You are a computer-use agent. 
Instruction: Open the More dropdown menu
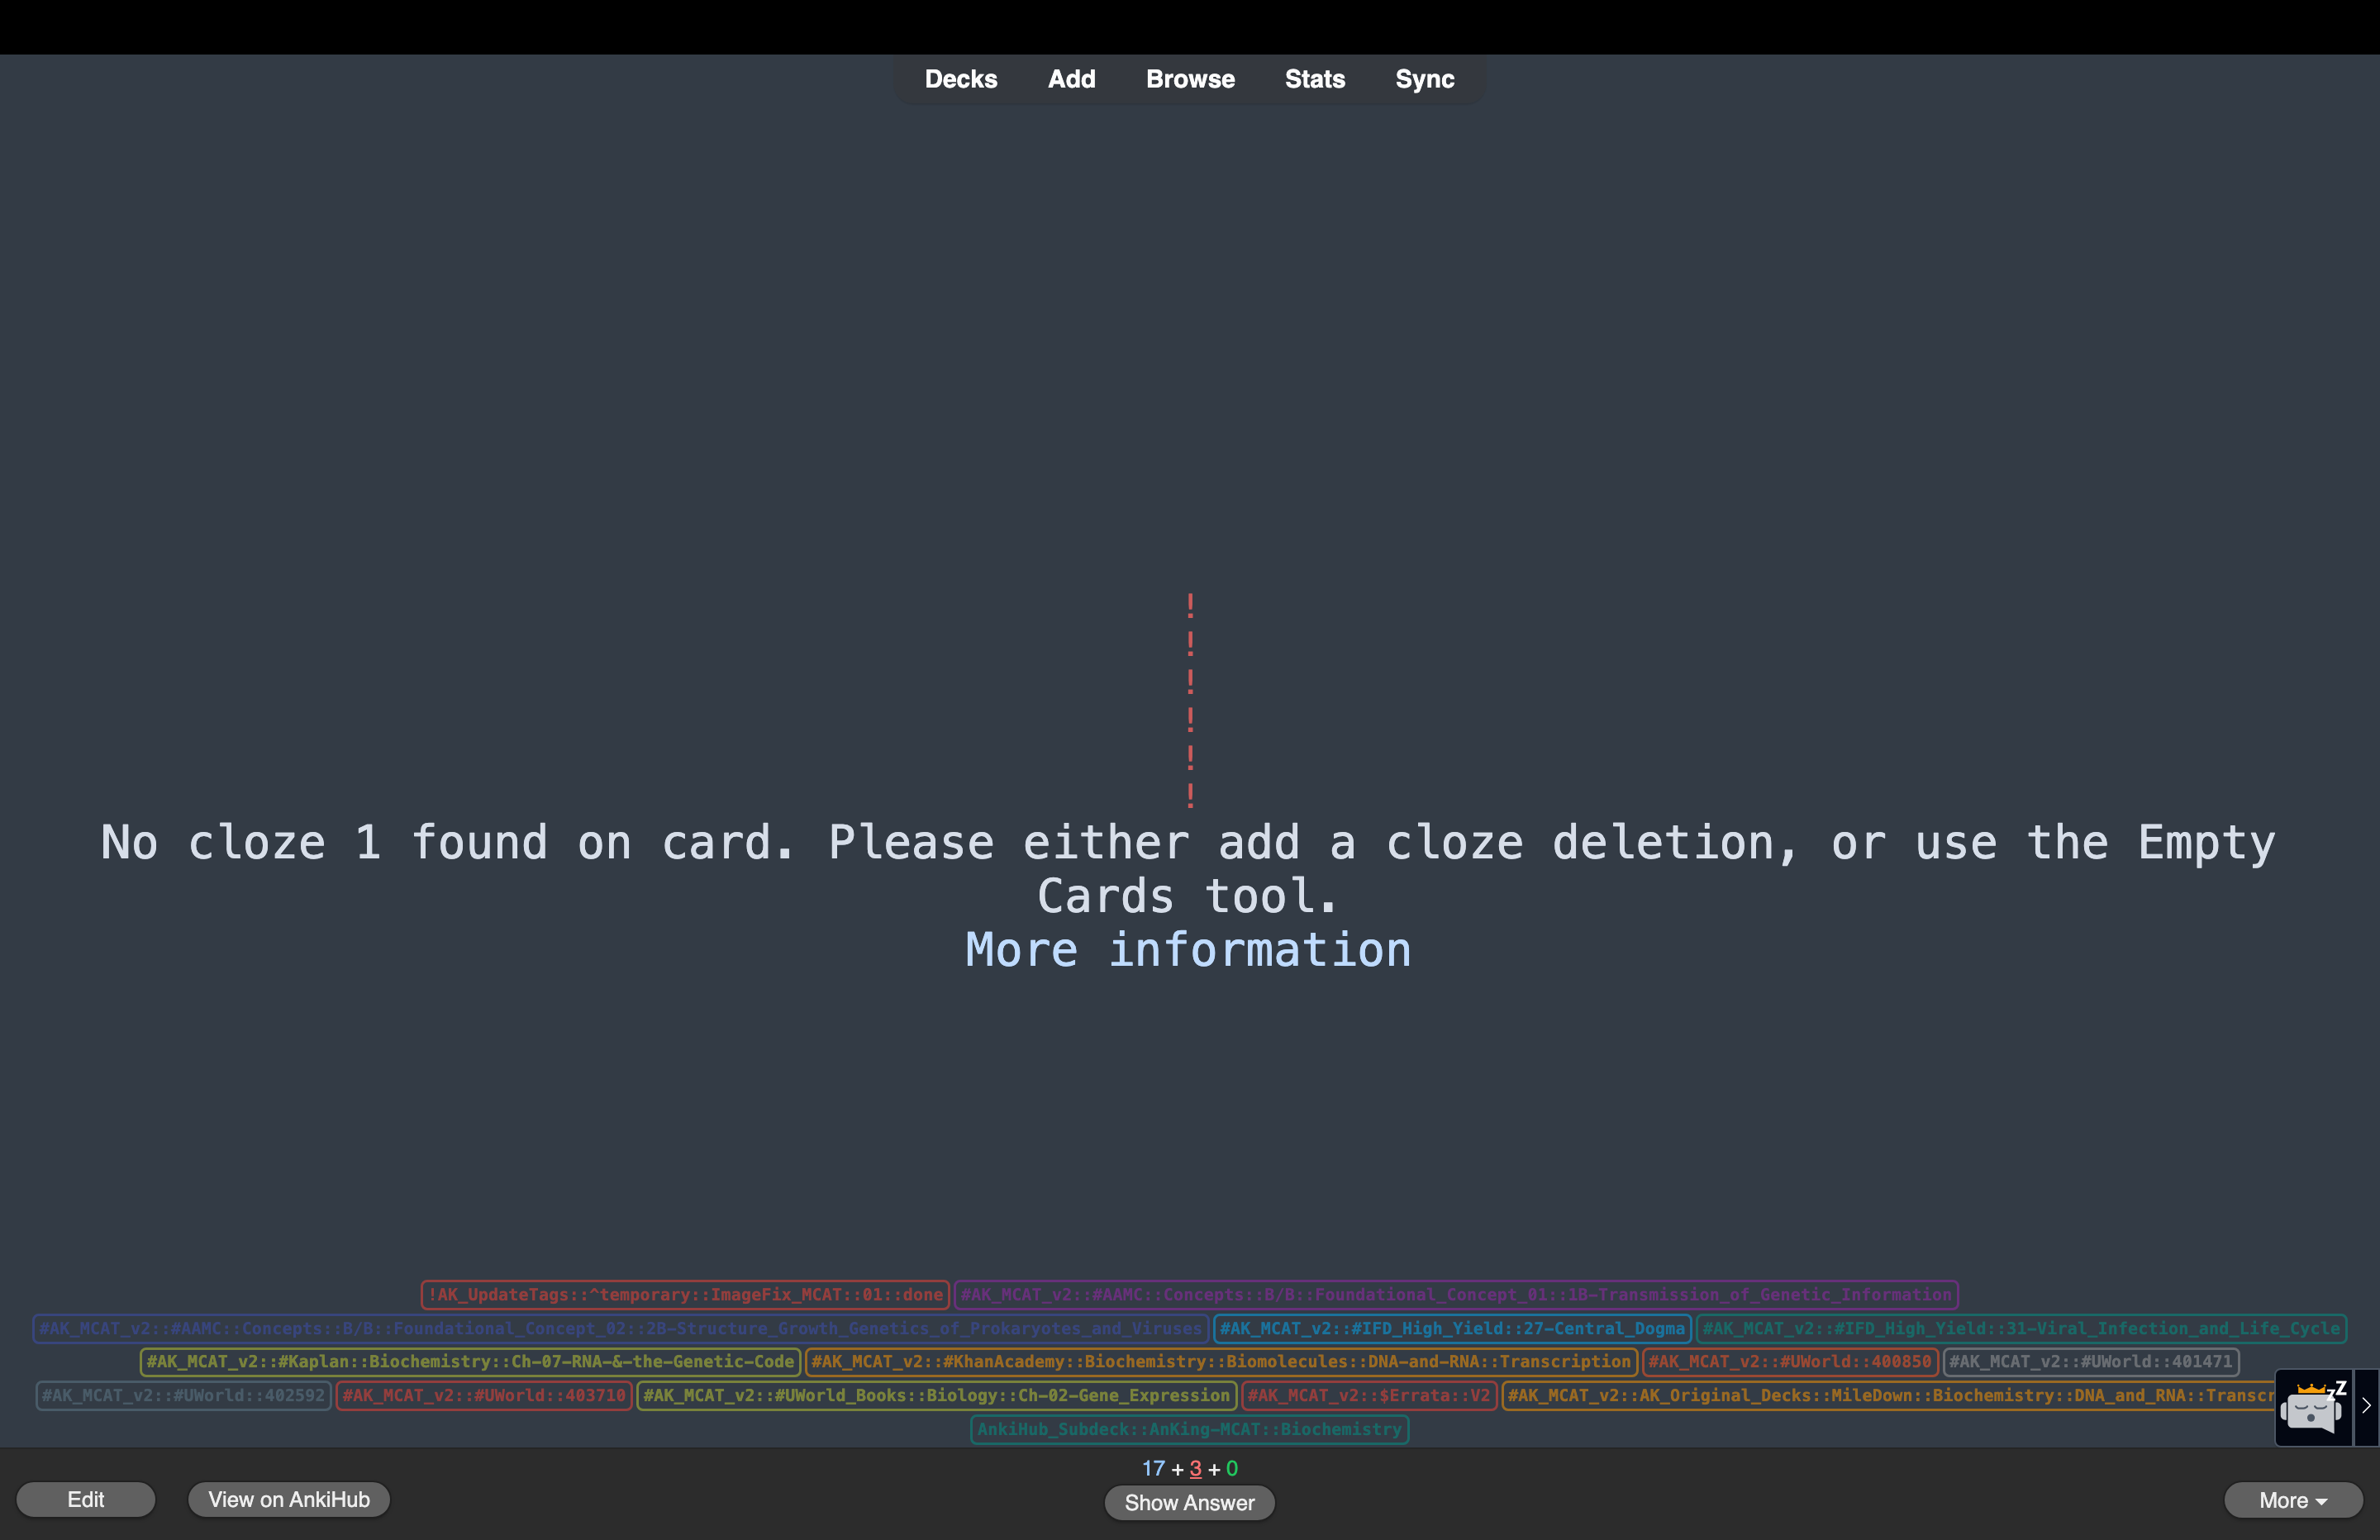click(2292, 1500)
